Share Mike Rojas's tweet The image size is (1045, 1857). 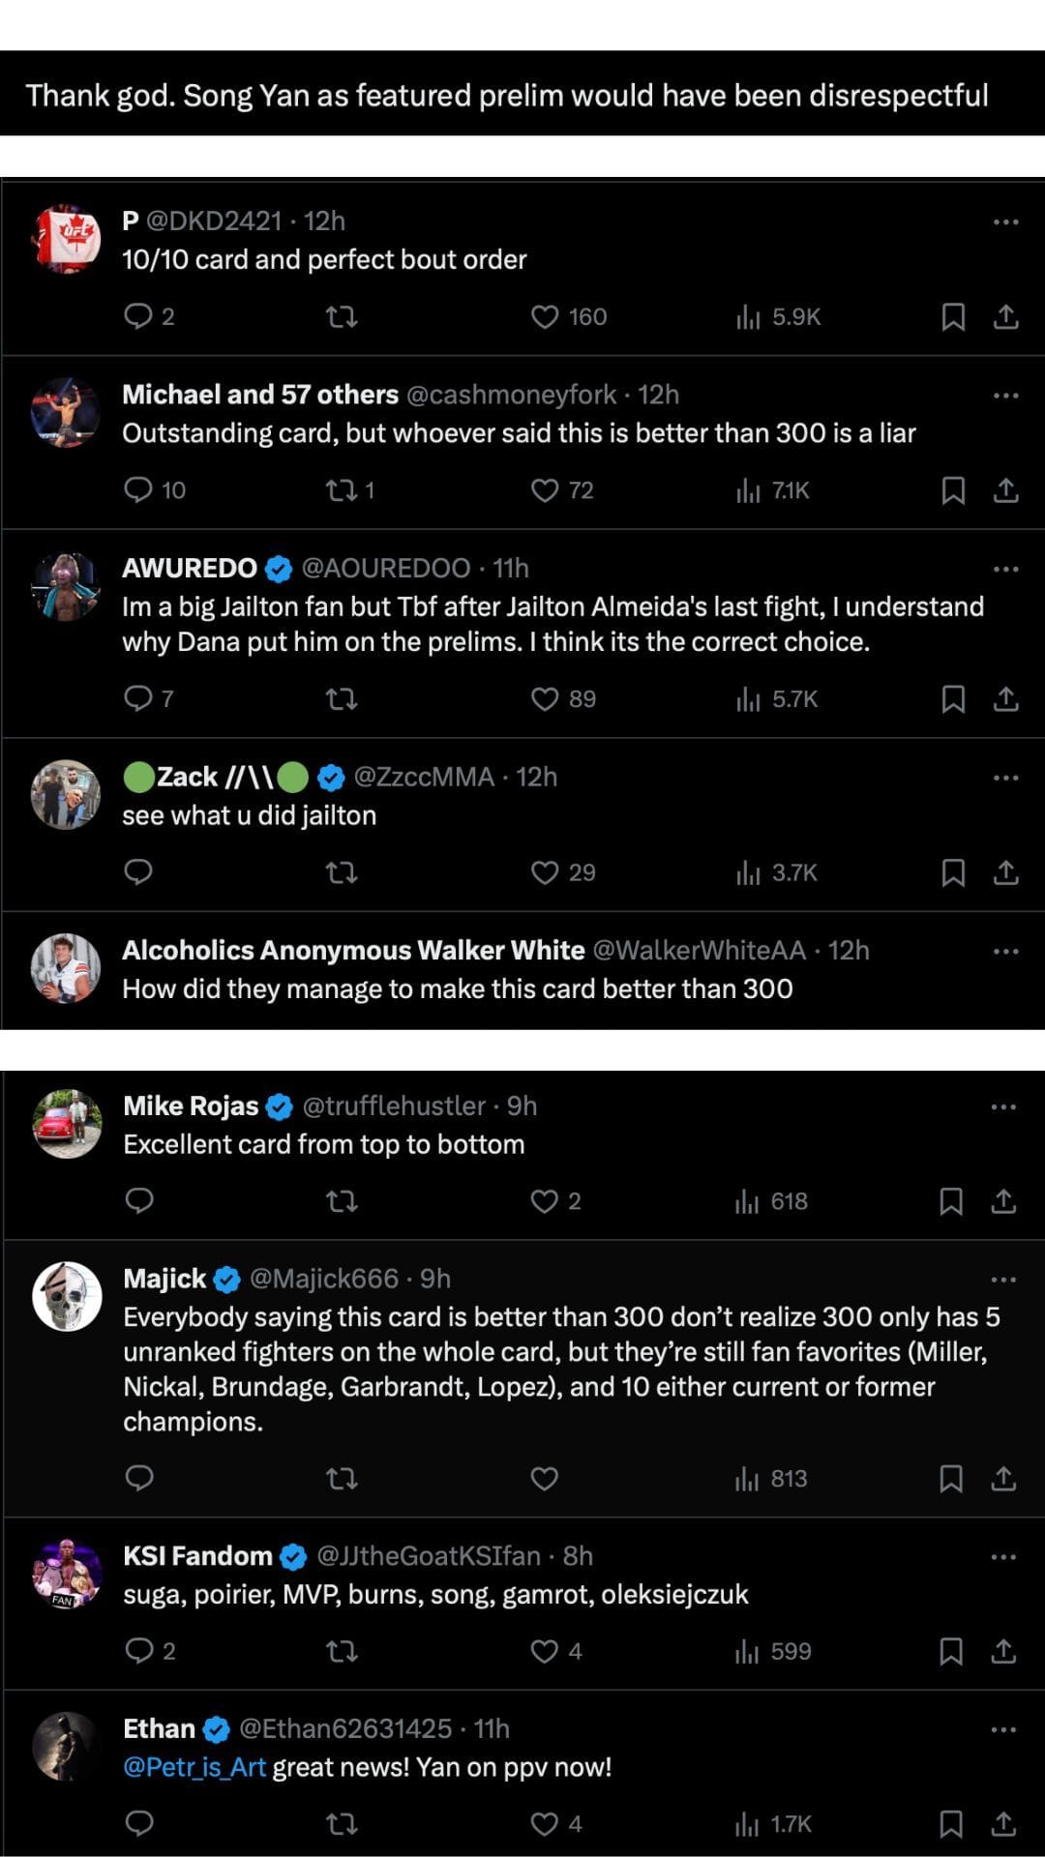click(1004, 1202)
